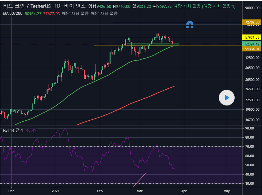262x195 pixels.
Task: Click the 52394.12 green current price label
Action: (252, 44)
